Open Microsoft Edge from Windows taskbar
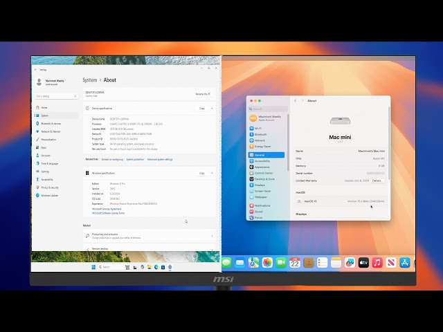 pos(156,267)
